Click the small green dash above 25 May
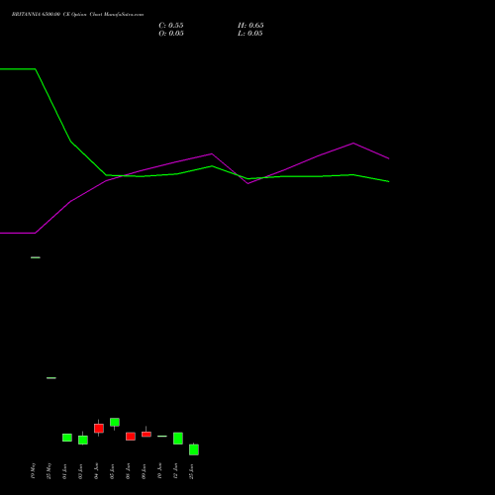This screenshot has height=495, width=495. (51, 378)
